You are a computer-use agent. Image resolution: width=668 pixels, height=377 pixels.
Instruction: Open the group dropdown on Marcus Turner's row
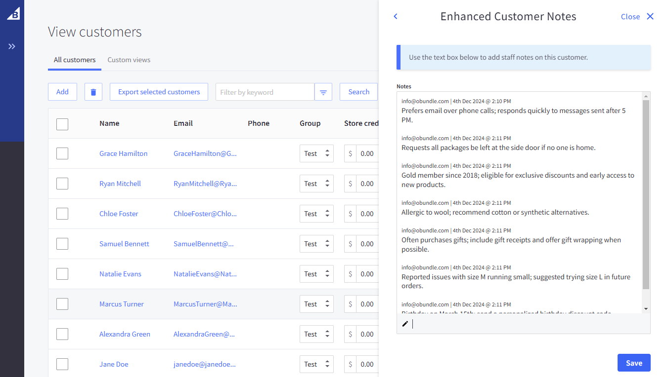(316, 303)
